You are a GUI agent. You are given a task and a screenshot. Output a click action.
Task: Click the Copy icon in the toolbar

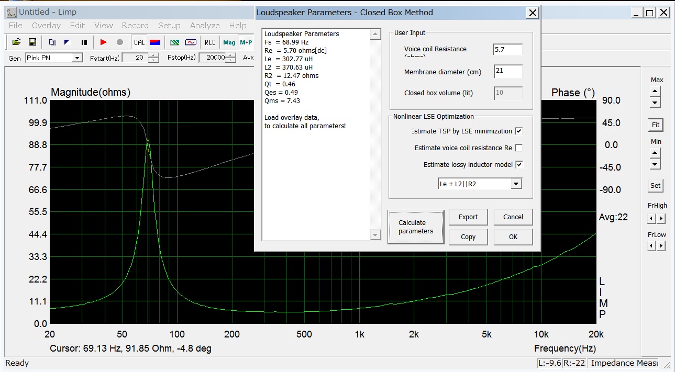click(x=52, y=42)
